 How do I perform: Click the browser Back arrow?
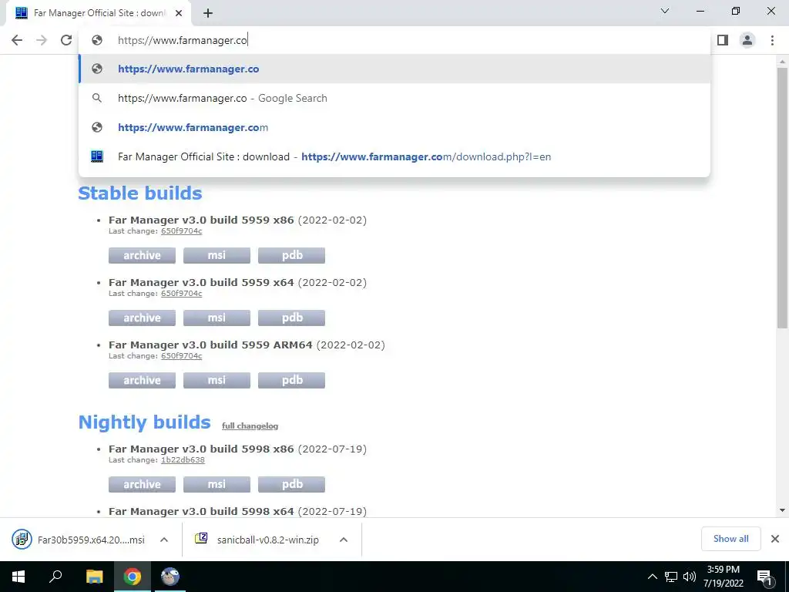coord(17,40)
